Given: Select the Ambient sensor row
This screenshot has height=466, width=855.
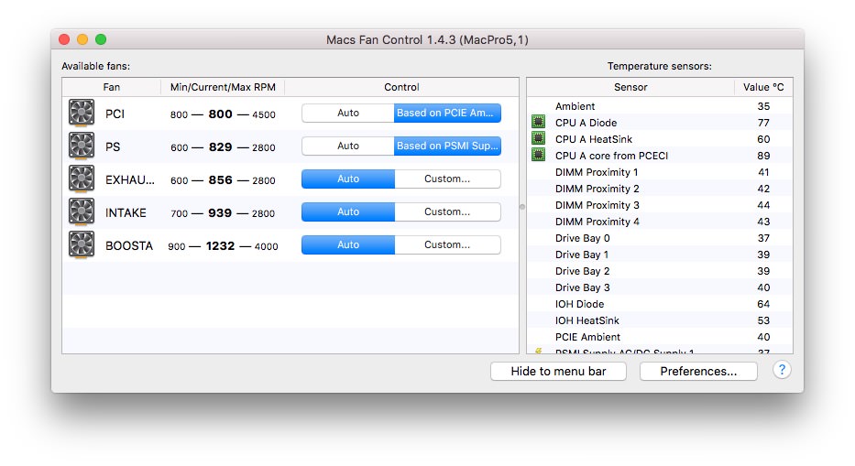Looking at the screenshot, I should point(660,106).
